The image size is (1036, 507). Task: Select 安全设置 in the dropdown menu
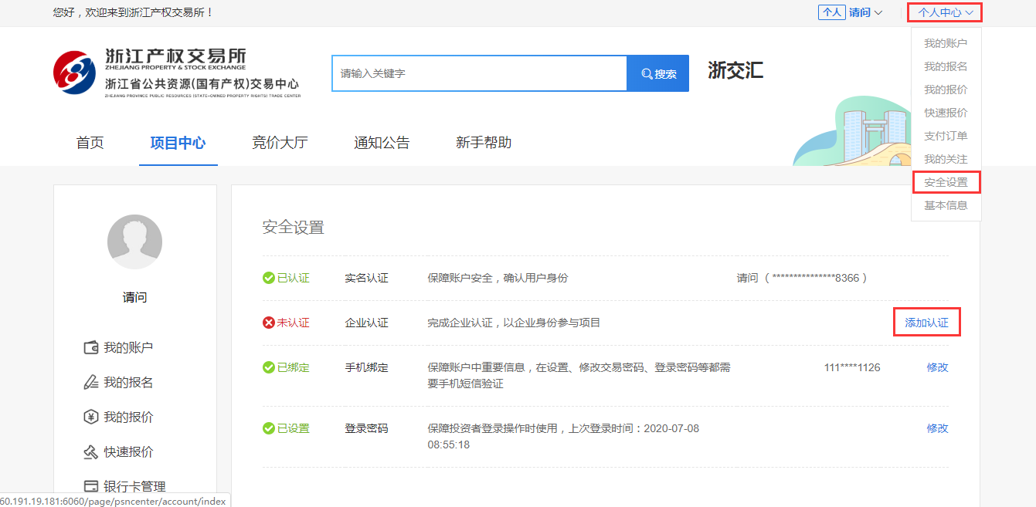(x=946, y=182)
